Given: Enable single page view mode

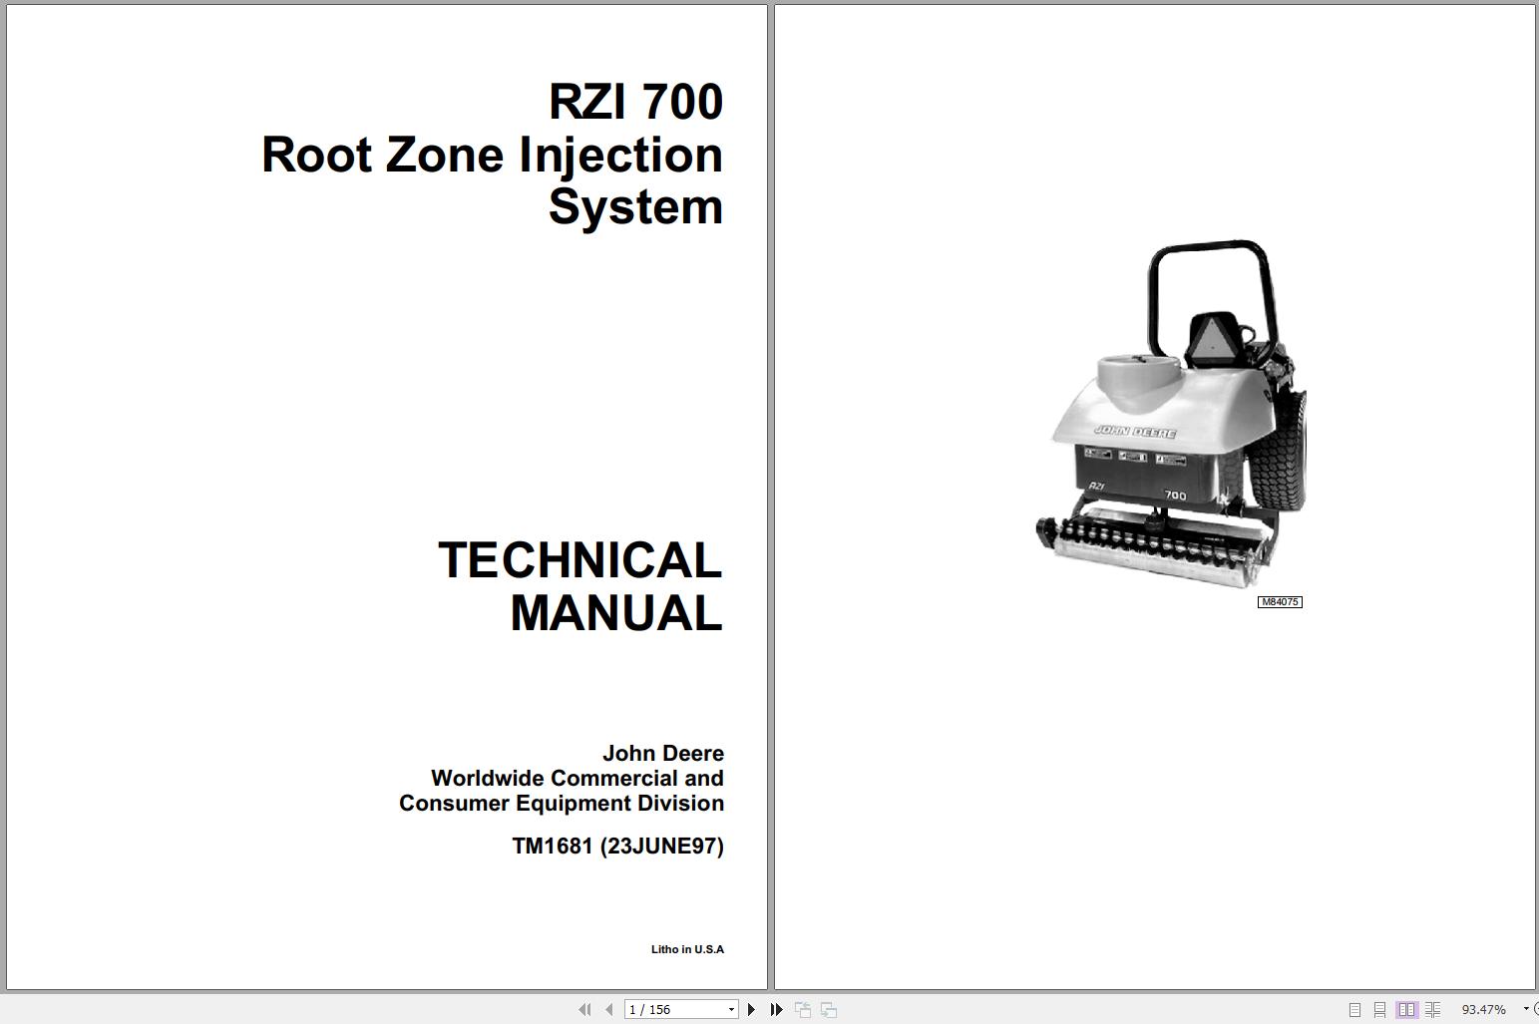Looking at the screenshot, I should point(1355,1009).
